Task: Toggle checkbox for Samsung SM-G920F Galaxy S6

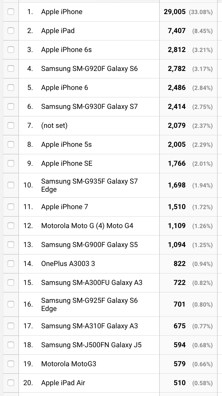Action: click(11, 69)
